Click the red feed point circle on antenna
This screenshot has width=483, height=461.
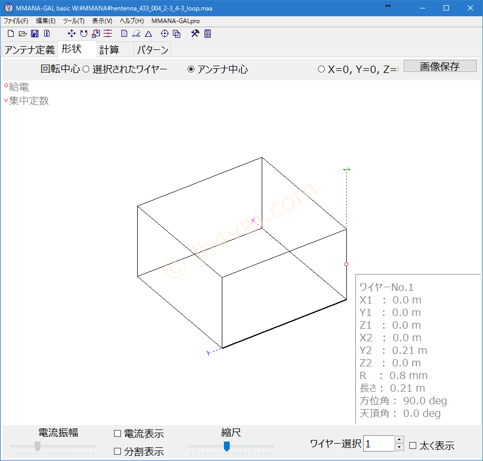click(346, 264)
